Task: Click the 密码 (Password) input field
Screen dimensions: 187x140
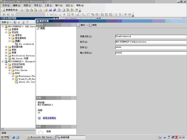Action: tap(151, 47)
